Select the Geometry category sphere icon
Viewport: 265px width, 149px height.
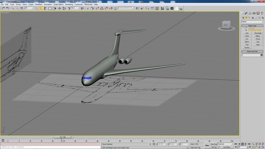point(243,18)
